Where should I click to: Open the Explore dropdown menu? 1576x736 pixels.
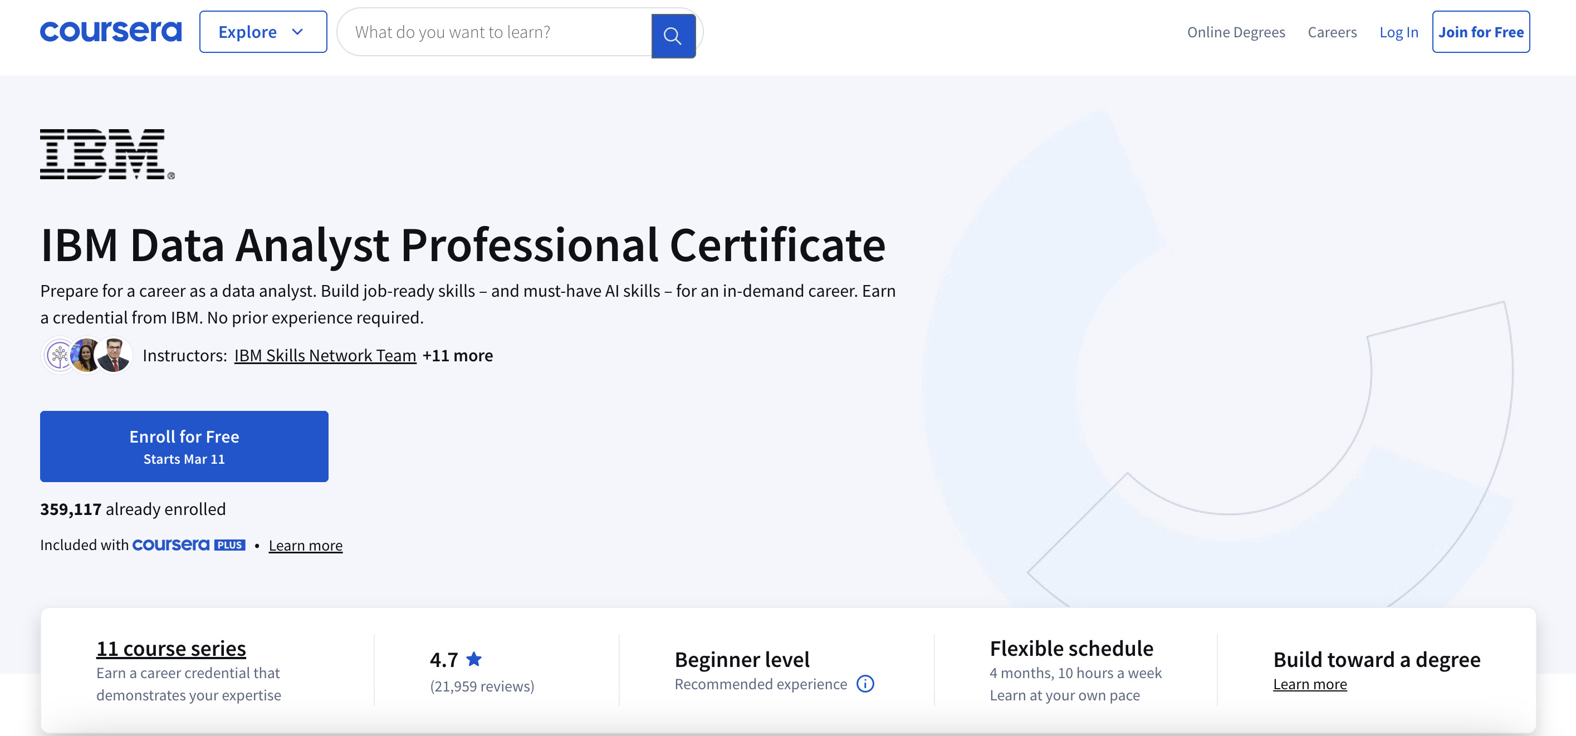pos(263,32)
